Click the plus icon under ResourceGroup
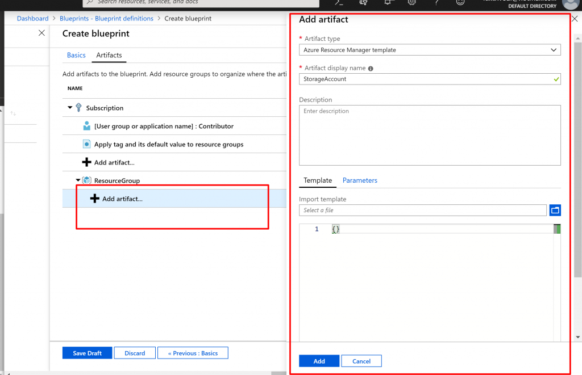The image size is (582, 375). (x=95, y=199)
